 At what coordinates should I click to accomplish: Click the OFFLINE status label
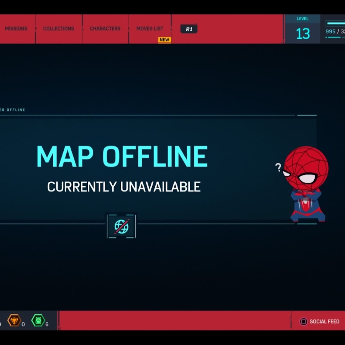pos(16,110)
